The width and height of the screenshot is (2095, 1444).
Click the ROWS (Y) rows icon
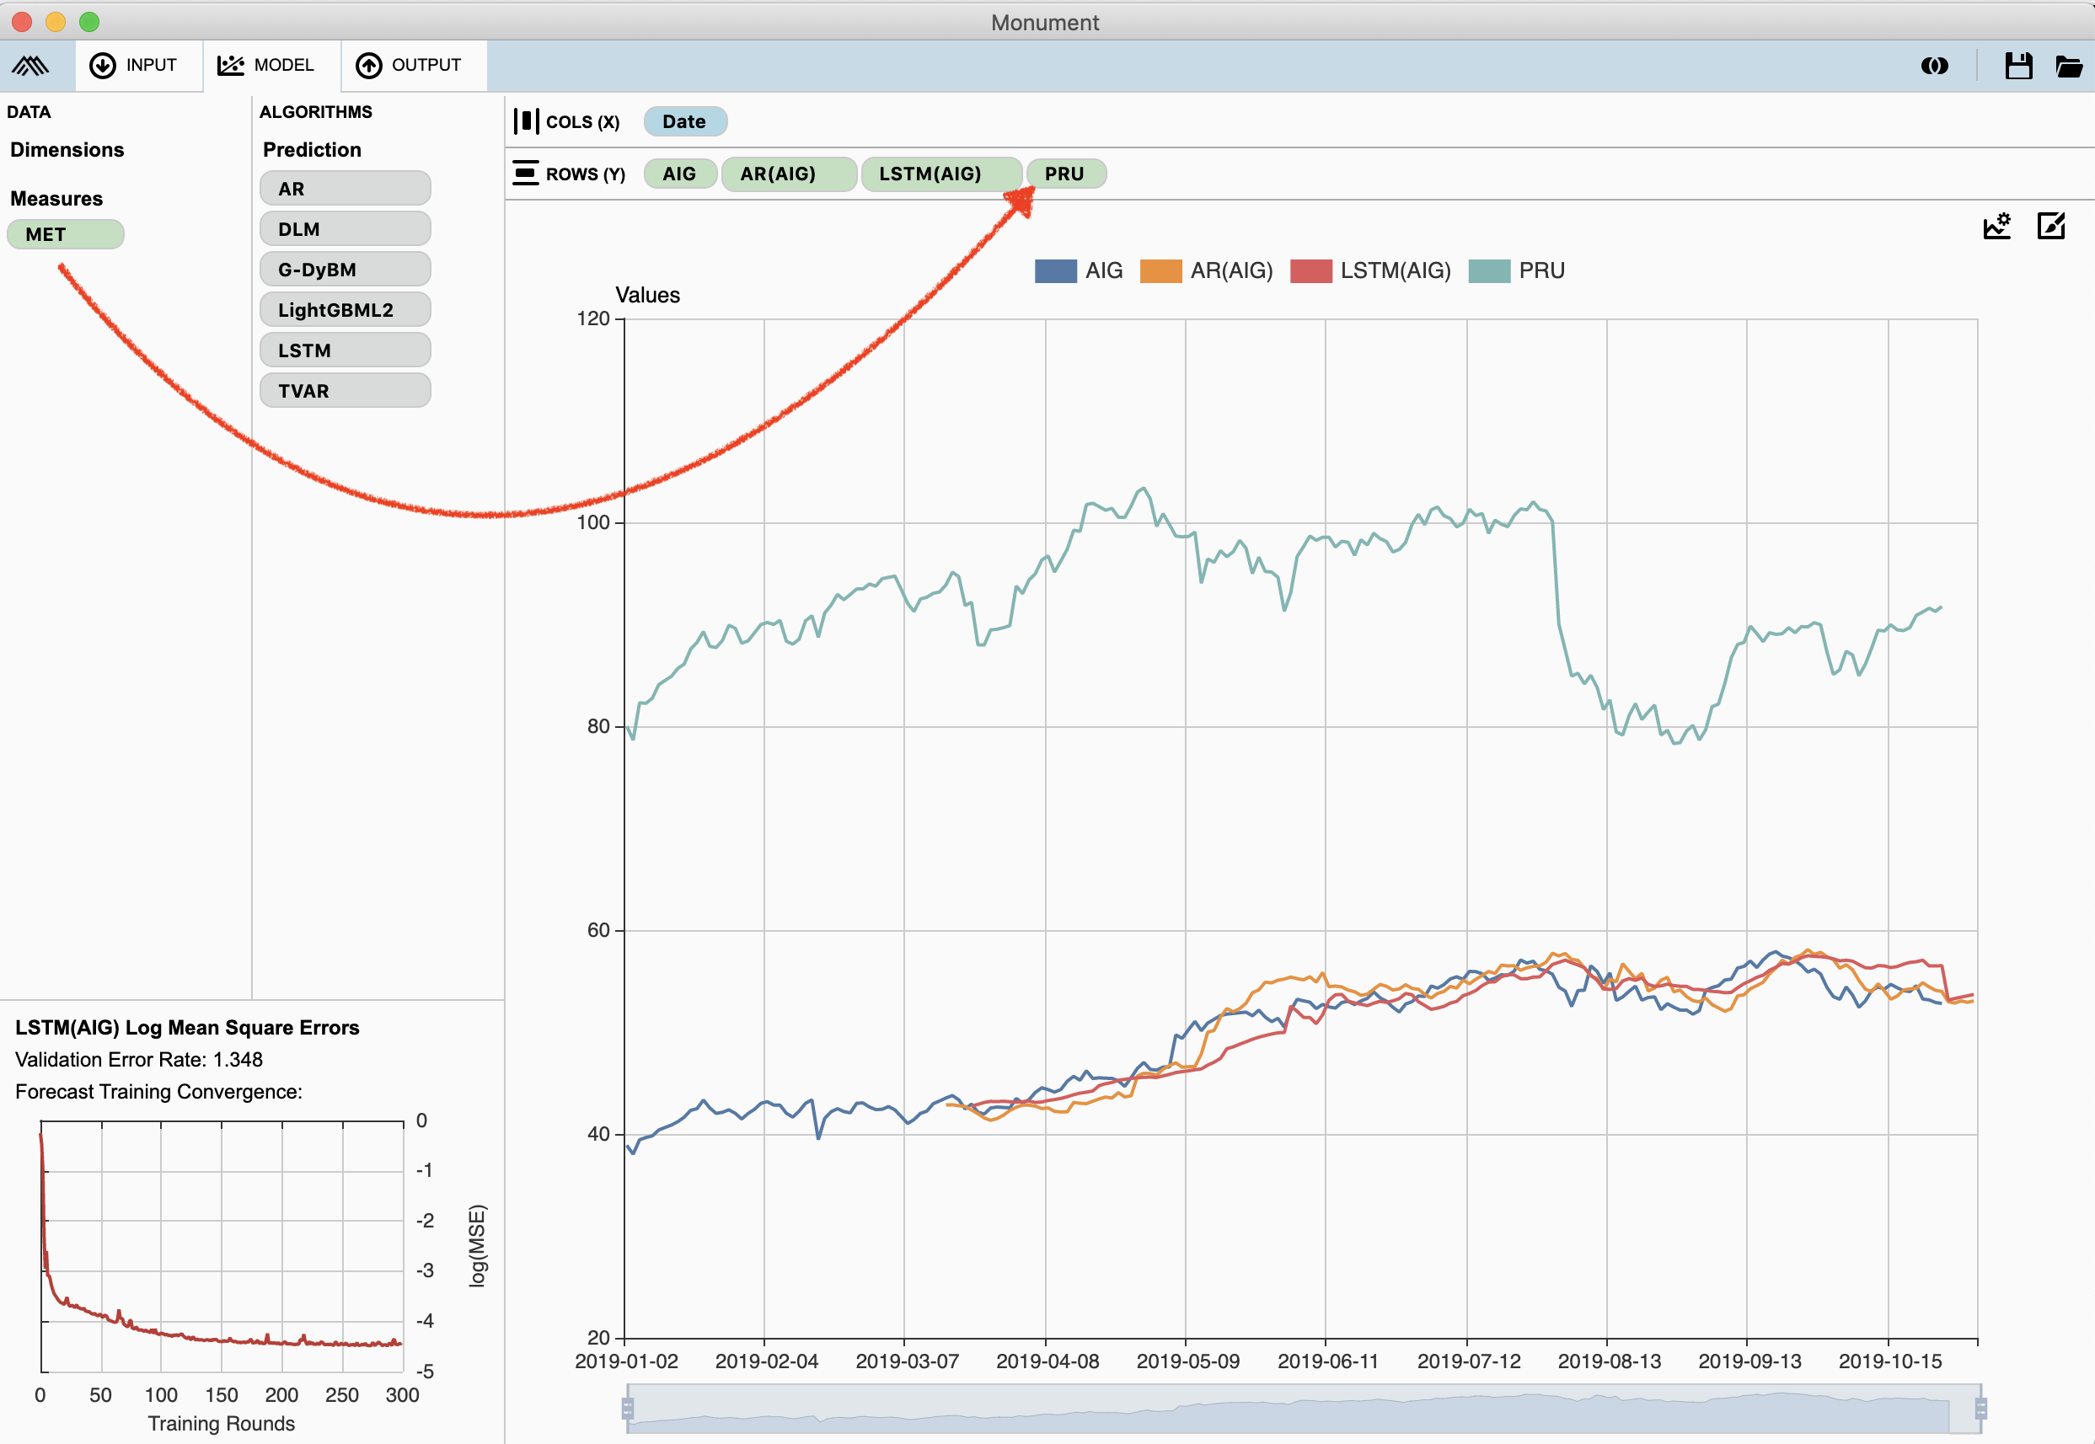point(526,173)
